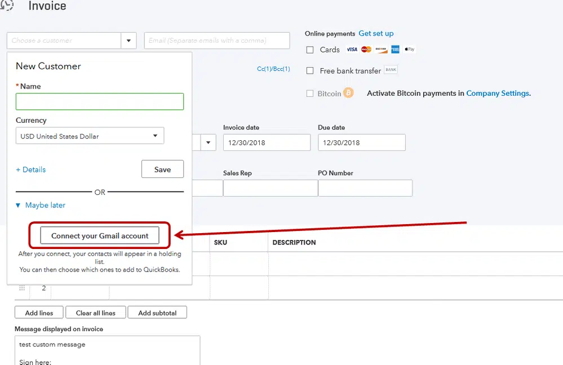
Task: Enable the Cards payment checkbox
Action: pos(310,50)
